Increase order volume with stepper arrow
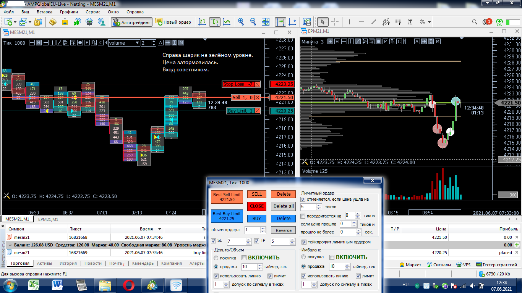 pos(263,228)
